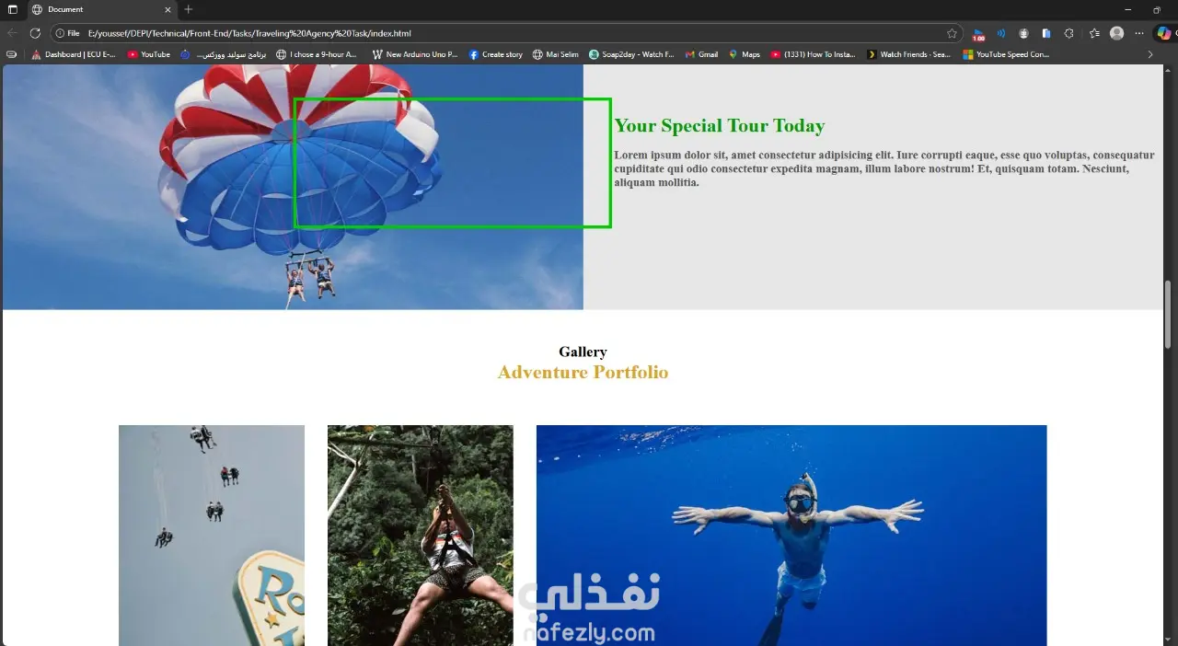Image resolution: width=1178 pixels, height=646 pixels.
Task: View site information File icon
Action: pos(67,33)
